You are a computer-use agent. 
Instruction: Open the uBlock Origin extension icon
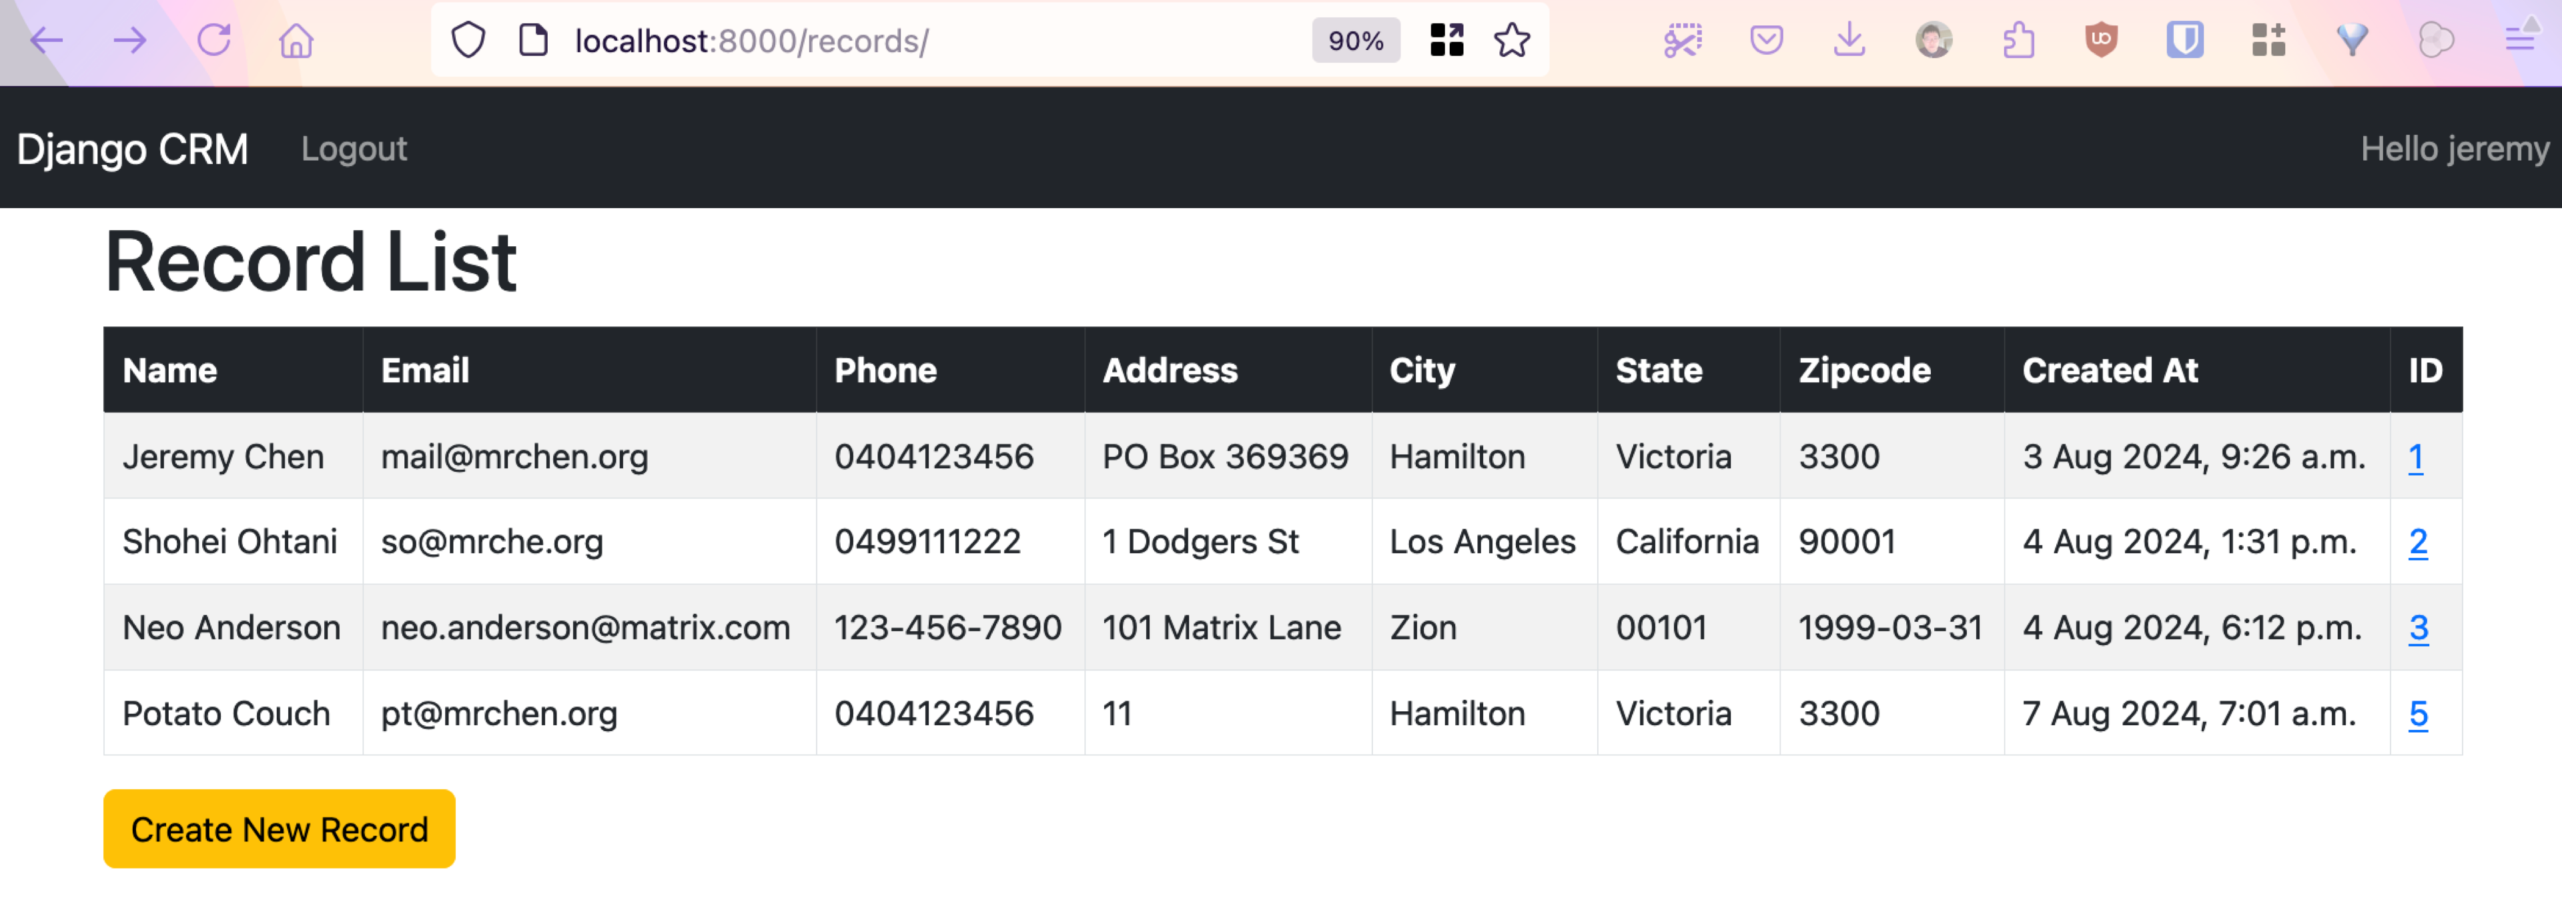pos(2100,41)
